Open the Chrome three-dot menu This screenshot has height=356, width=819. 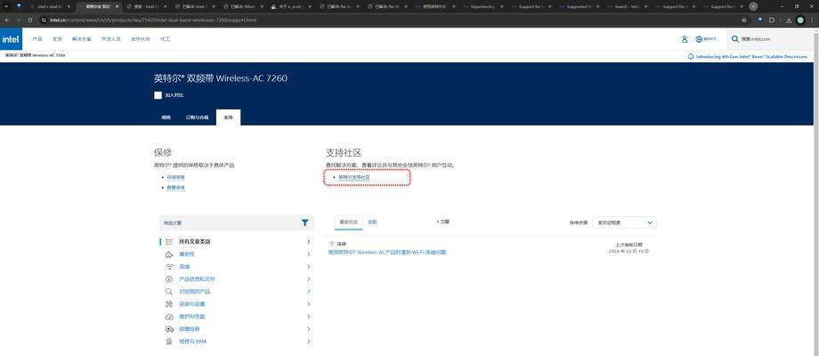pos(812,20)
